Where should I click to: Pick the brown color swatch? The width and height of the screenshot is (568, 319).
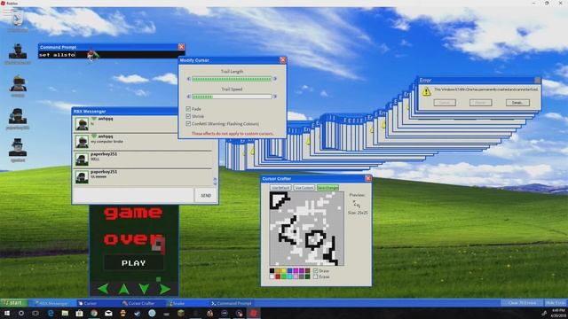click(x=308, y=270)
